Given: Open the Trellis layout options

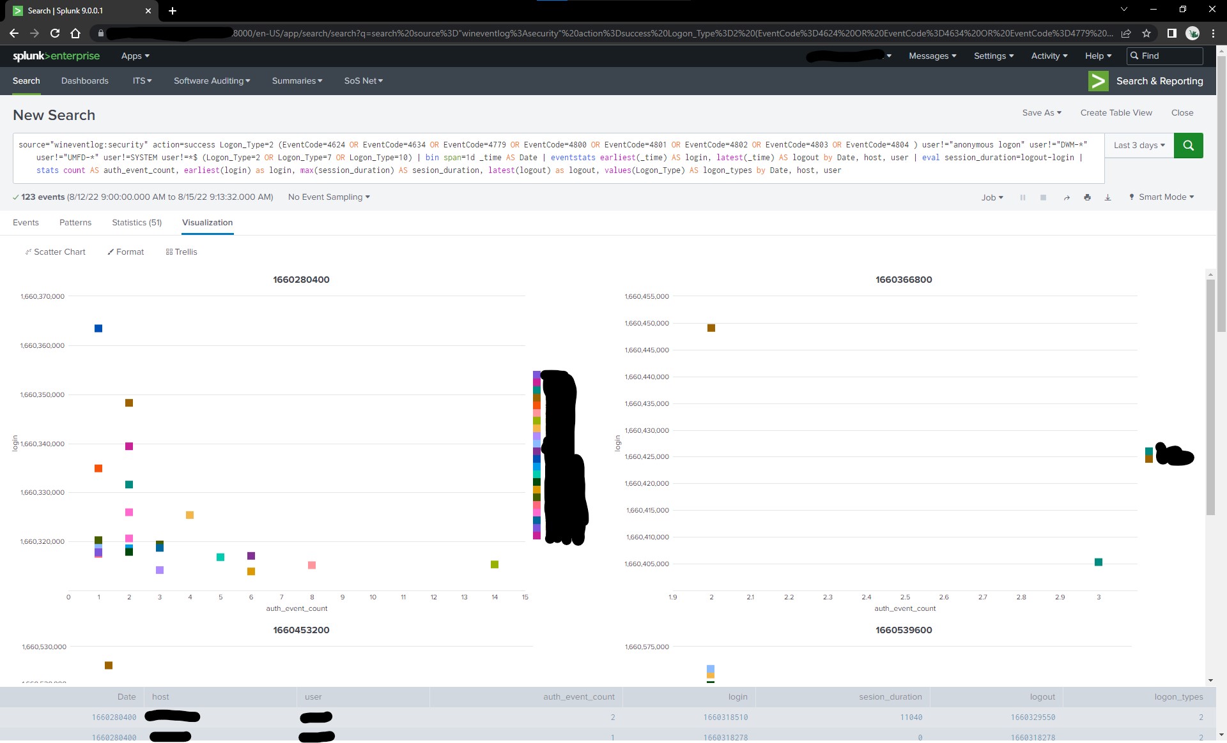Looking at the screenshot, I should 181,252.
